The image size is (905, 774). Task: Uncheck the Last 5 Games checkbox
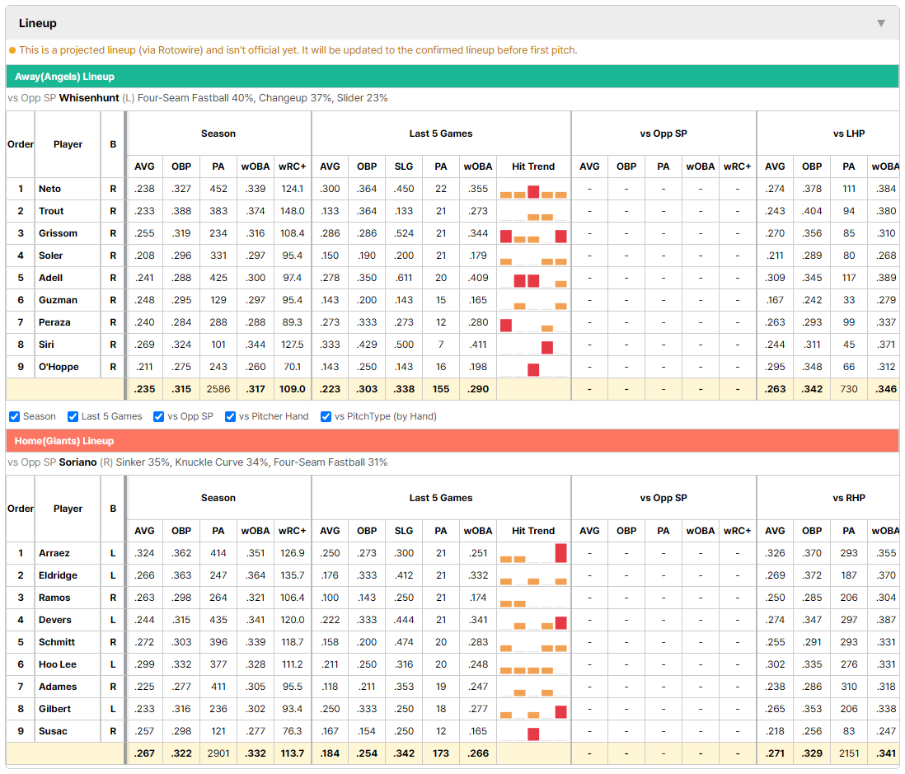pyautogui.click(x=73, y=417)
